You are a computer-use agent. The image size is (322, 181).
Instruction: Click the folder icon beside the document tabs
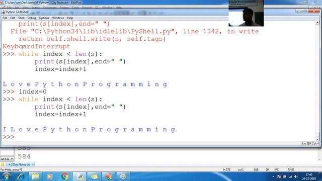[3, 164]
